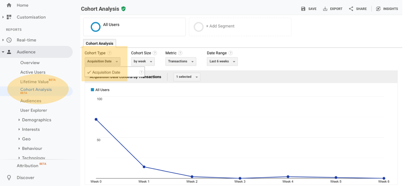
Task: Open the Last 6 weeks date range dropdown
Action: pyautogui.click(x=222, y=61)
